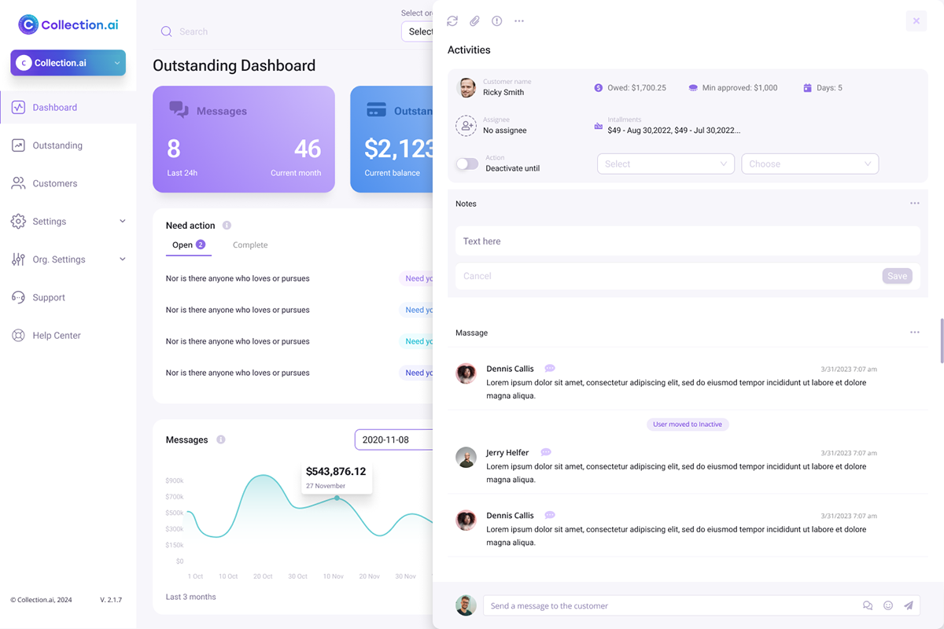Open the three-dots menu beside the alert icon

click(519, 21)
